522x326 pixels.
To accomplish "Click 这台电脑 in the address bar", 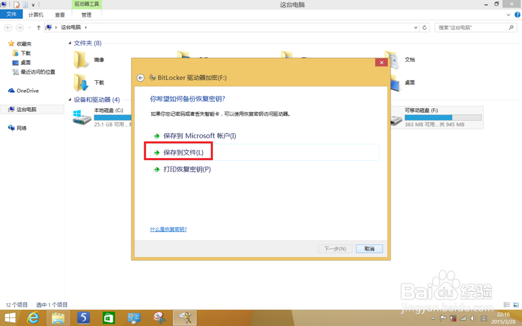I will [70, 27].
